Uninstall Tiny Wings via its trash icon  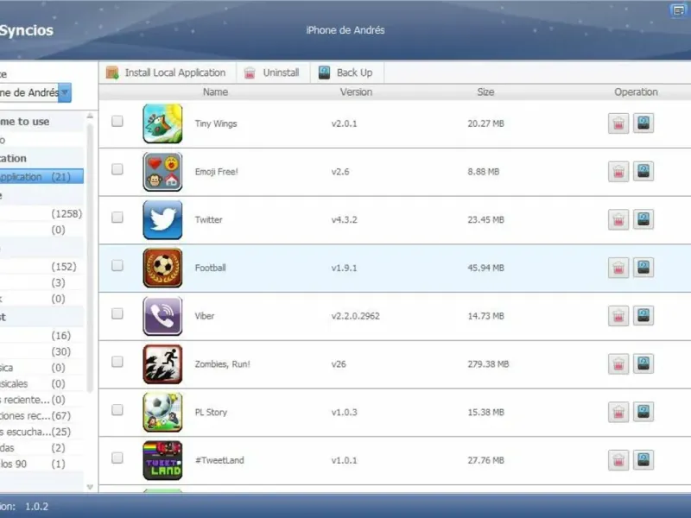(x=618, y=123)
